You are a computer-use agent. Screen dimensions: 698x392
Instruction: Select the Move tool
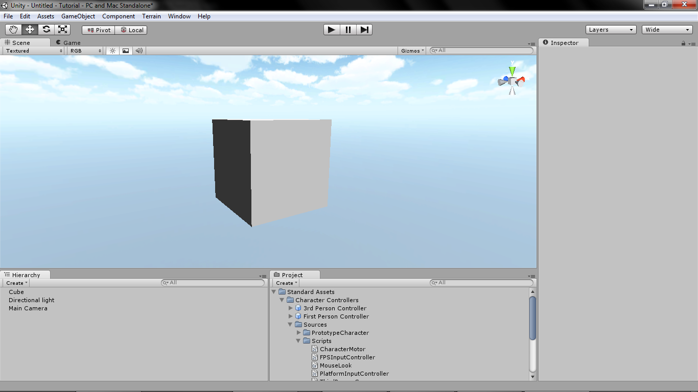coord(30,30)
